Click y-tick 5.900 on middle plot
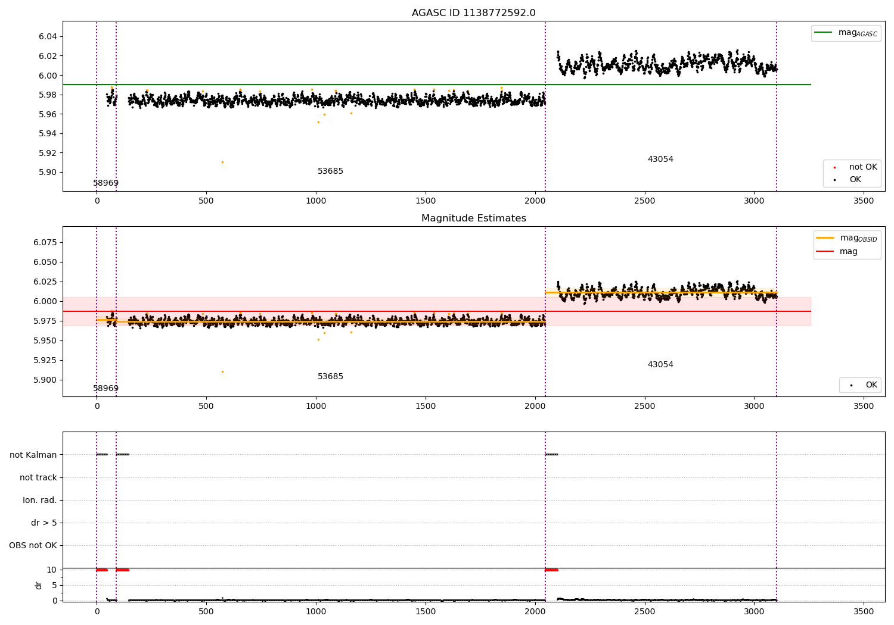 45,380
